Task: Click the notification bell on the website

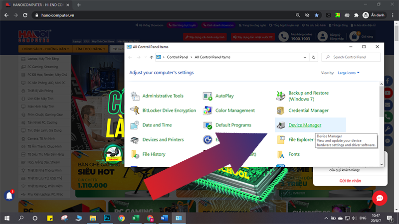Action: pyautogui.click(x=9, y=196)
